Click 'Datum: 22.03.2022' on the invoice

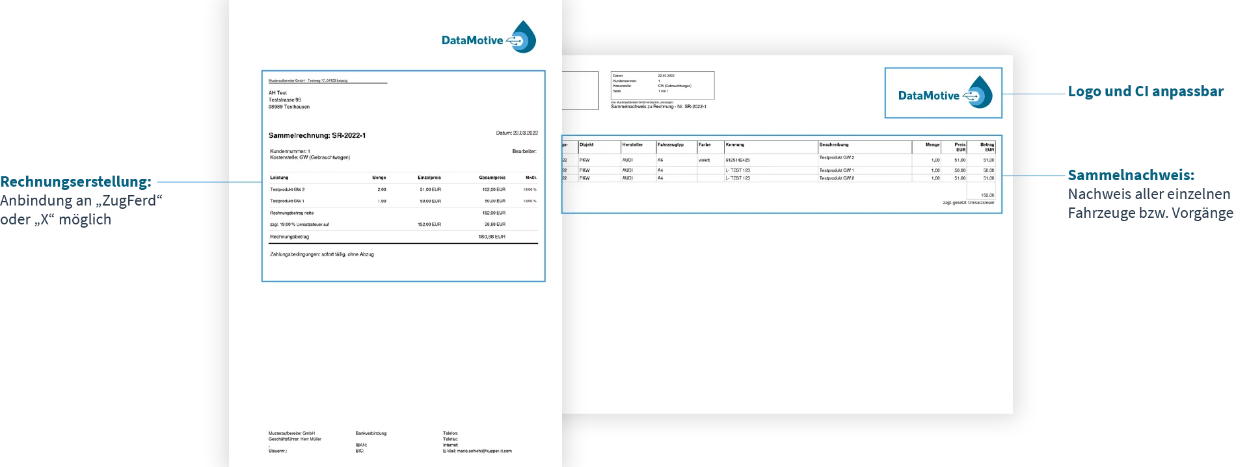(x=517, y=133)
